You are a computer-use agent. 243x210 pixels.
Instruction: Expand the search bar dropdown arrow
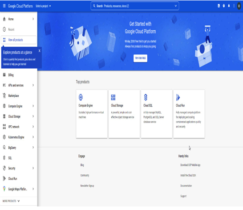click(176, 6)
